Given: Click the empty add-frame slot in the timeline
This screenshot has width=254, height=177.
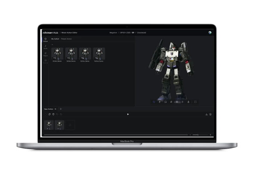Looking at the screenshot, I should [70, 125].
